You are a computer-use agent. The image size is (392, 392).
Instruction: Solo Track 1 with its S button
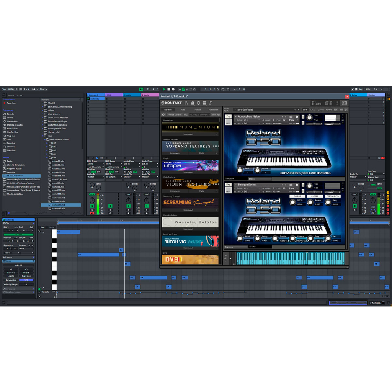[92, 210]
